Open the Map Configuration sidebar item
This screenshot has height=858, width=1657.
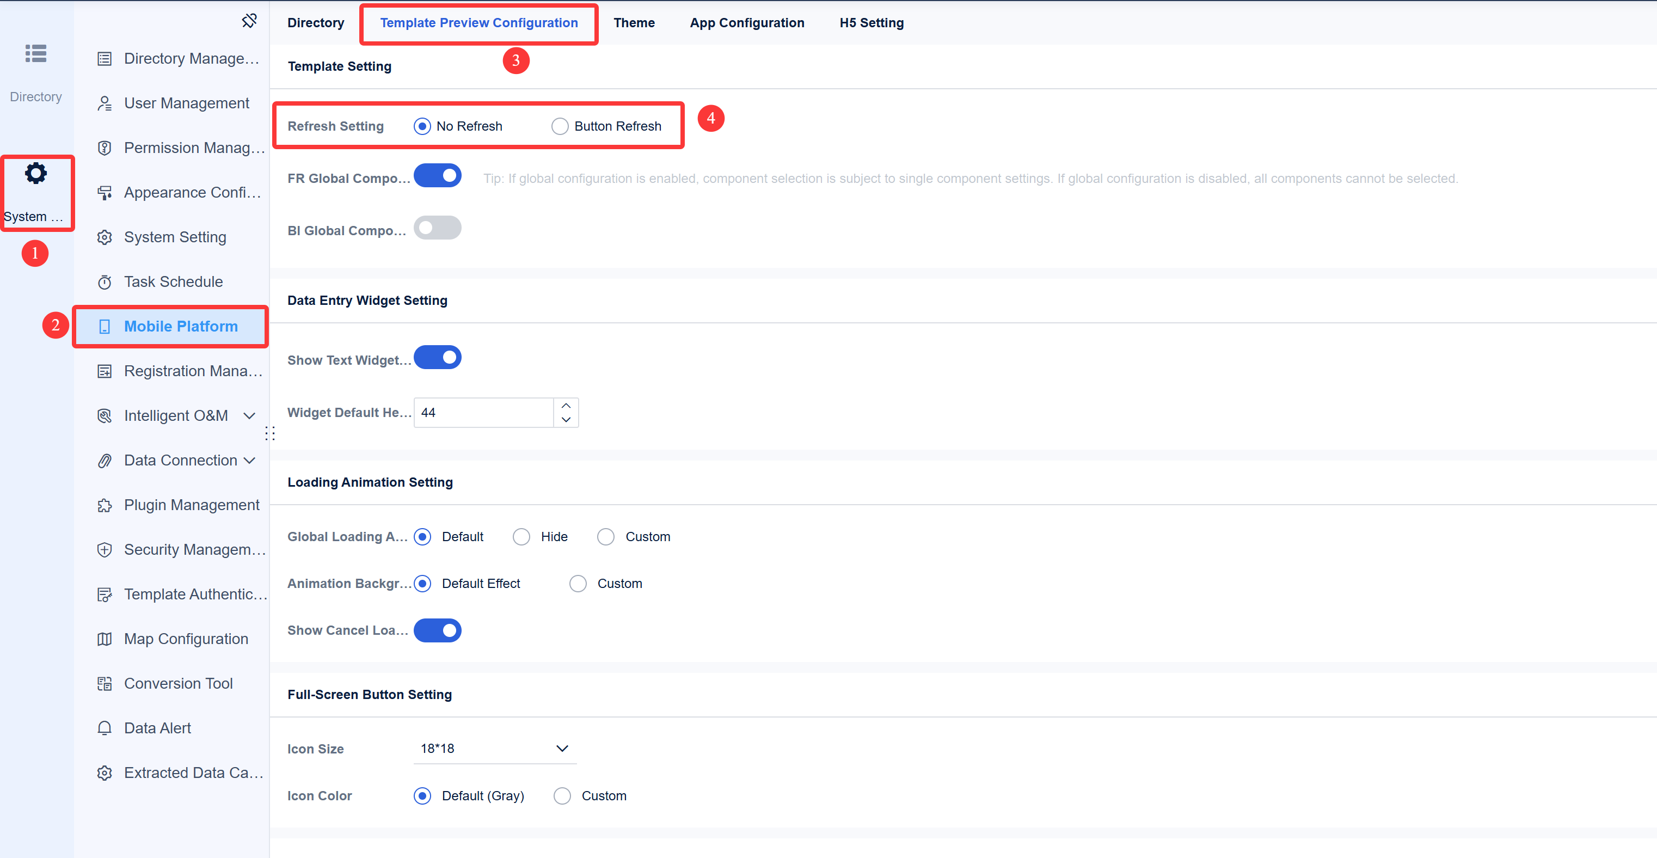pyautogui.click(x=185, y=639)
